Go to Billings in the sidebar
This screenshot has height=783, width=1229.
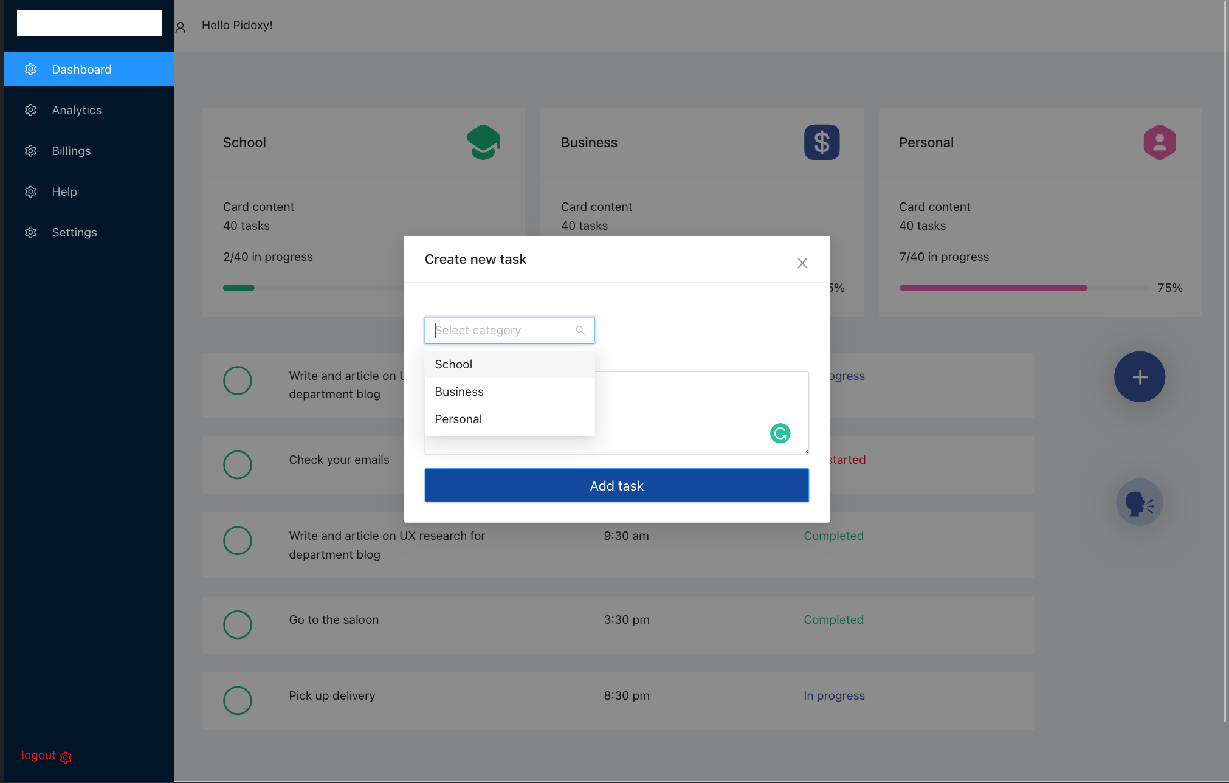click(x=71, y=151)
